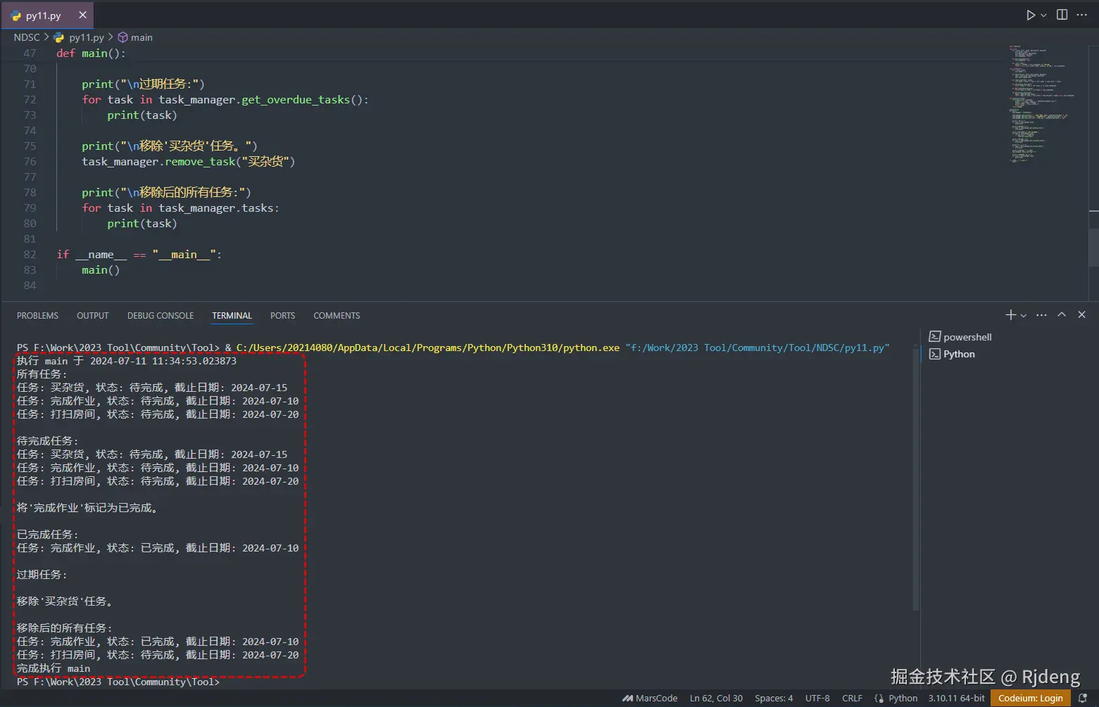The width and height of the screenshot is (1099, 707).
Task: Select the powershell terminal instance
Action: 960,337
